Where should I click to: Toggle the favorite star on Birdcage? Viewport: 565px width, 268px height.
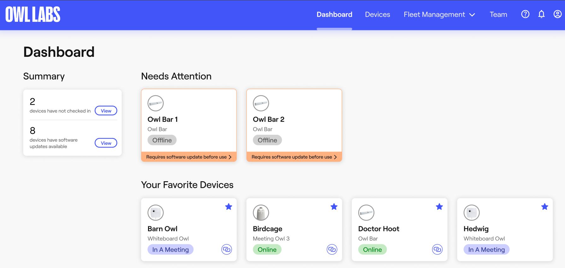pos(334,207)
